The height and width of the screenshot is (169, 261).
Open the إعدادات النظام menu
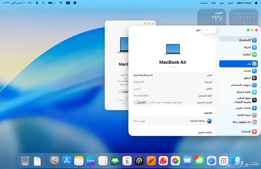(x=244, y=3)
